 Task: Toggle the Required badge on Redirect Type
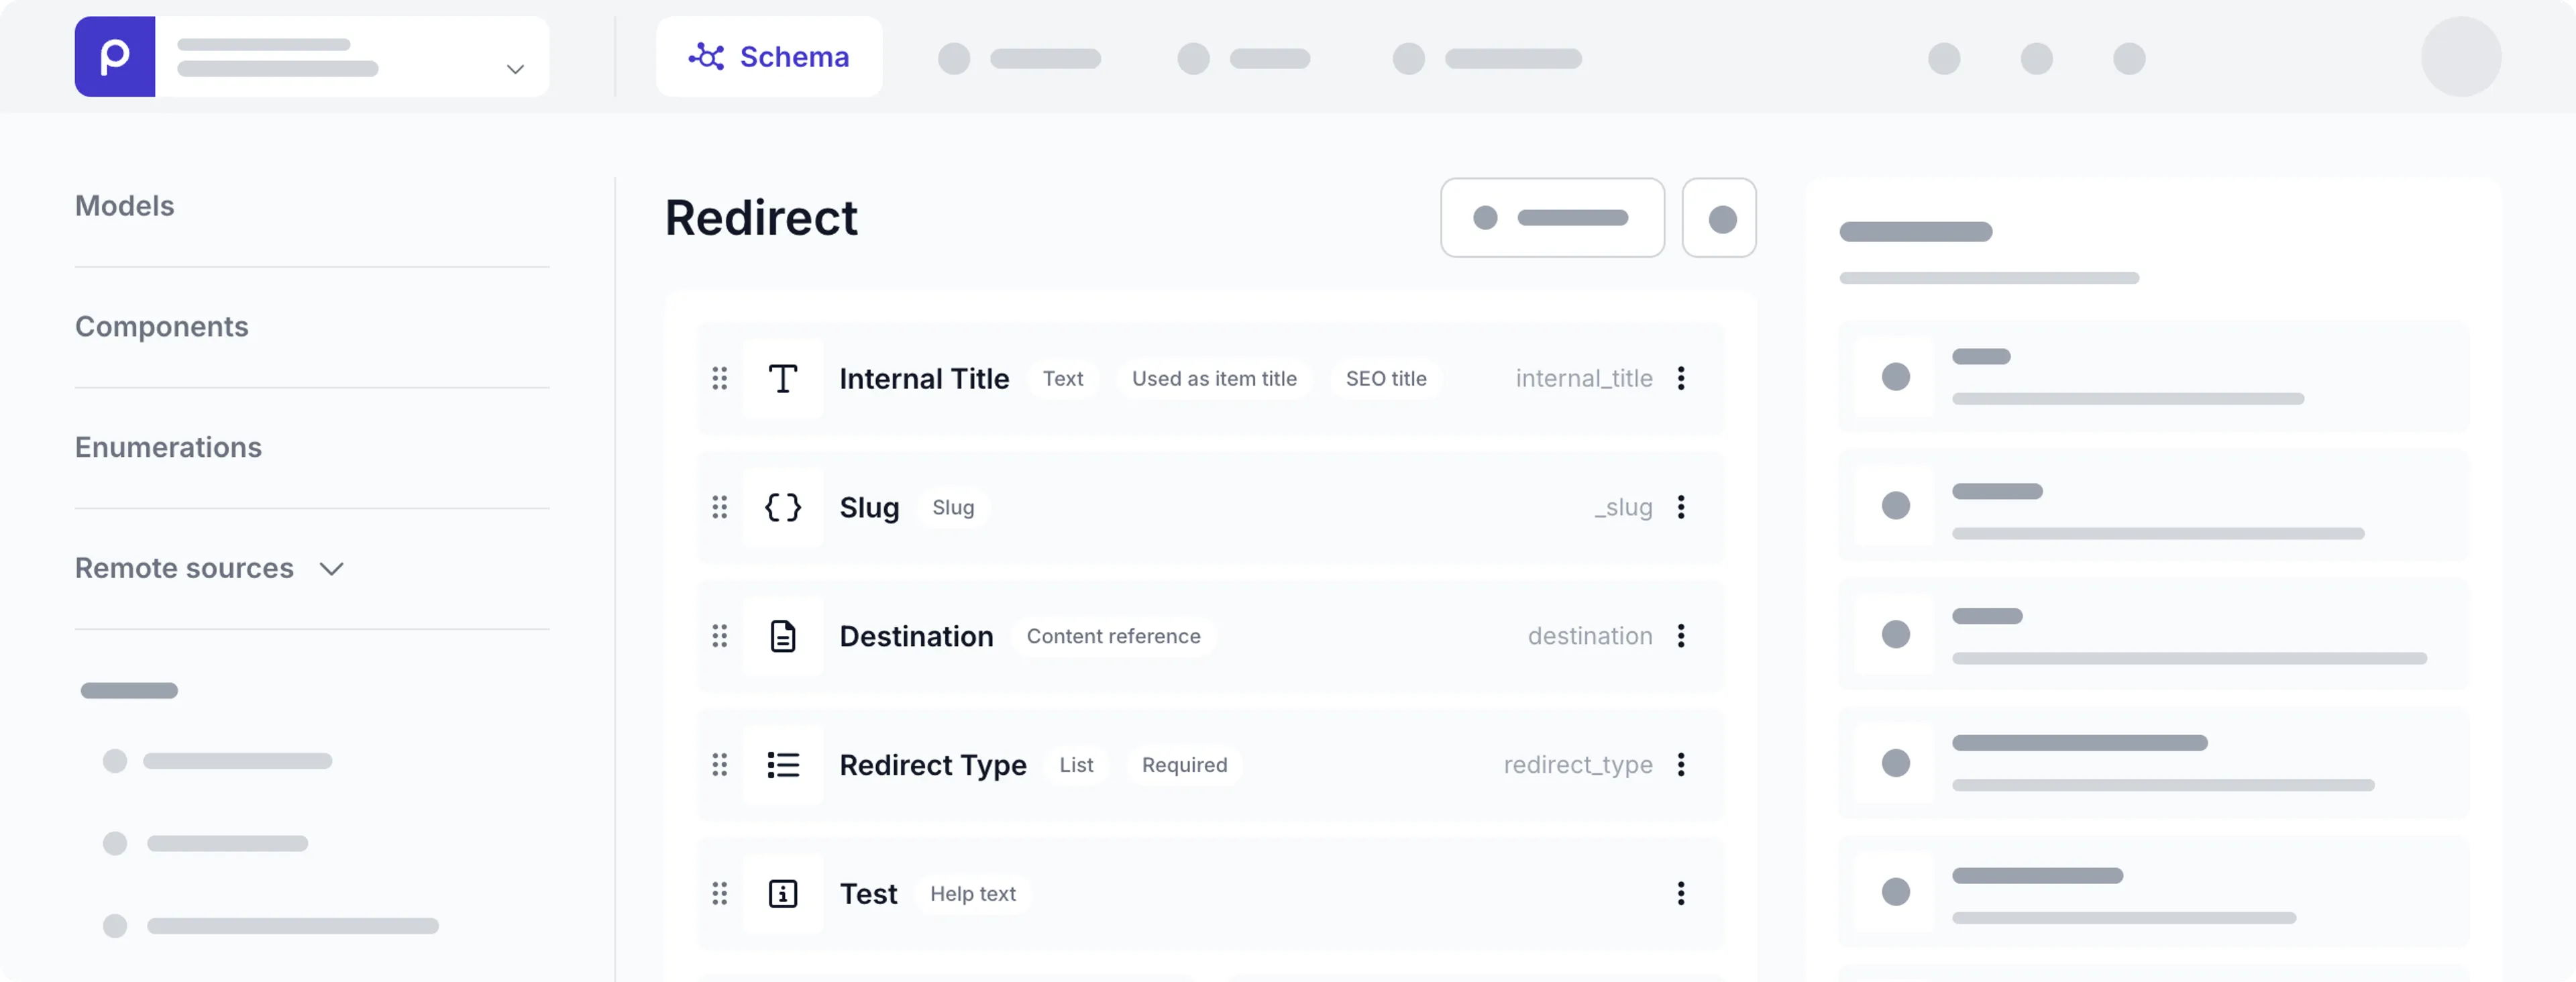point(1184,765)
